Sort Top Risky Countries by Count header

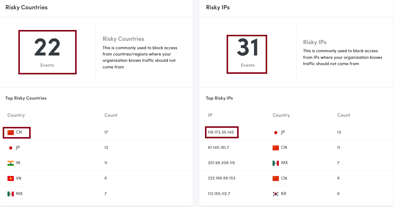tap(111, 115)
